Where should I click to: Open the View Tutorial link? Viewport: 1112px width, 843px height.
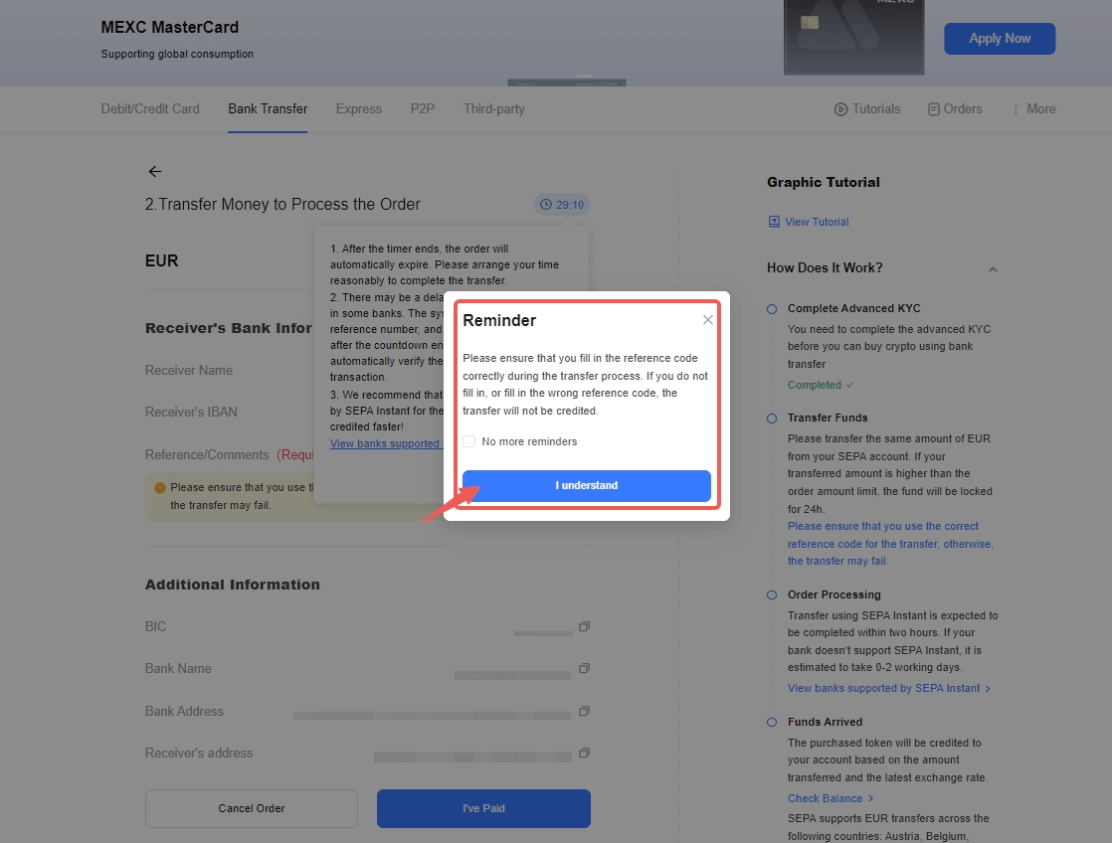pyautogui.click(x=817, y=222)
